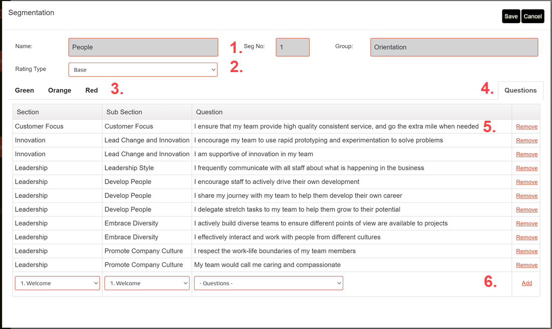Remove 'I effectively interact and work with people from different cultures'
The height and width of the screenshot is (329, 552).
pyautogui.click(x=526, y=237)
